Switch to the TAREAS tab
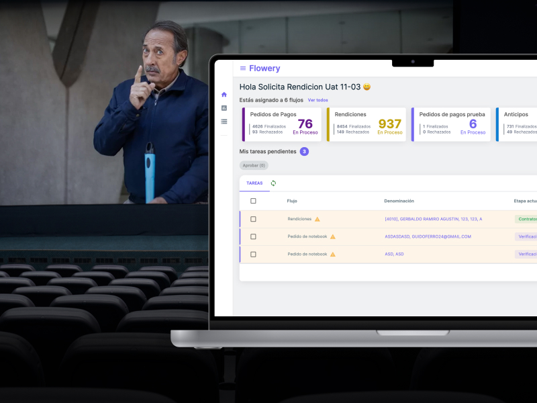The width and height of the screenshot is (537, 403). click(x=254, y=183)
